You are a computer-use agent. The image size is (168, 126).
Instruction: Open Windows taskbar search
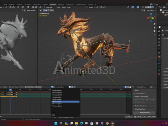click(x=61, y=123)
